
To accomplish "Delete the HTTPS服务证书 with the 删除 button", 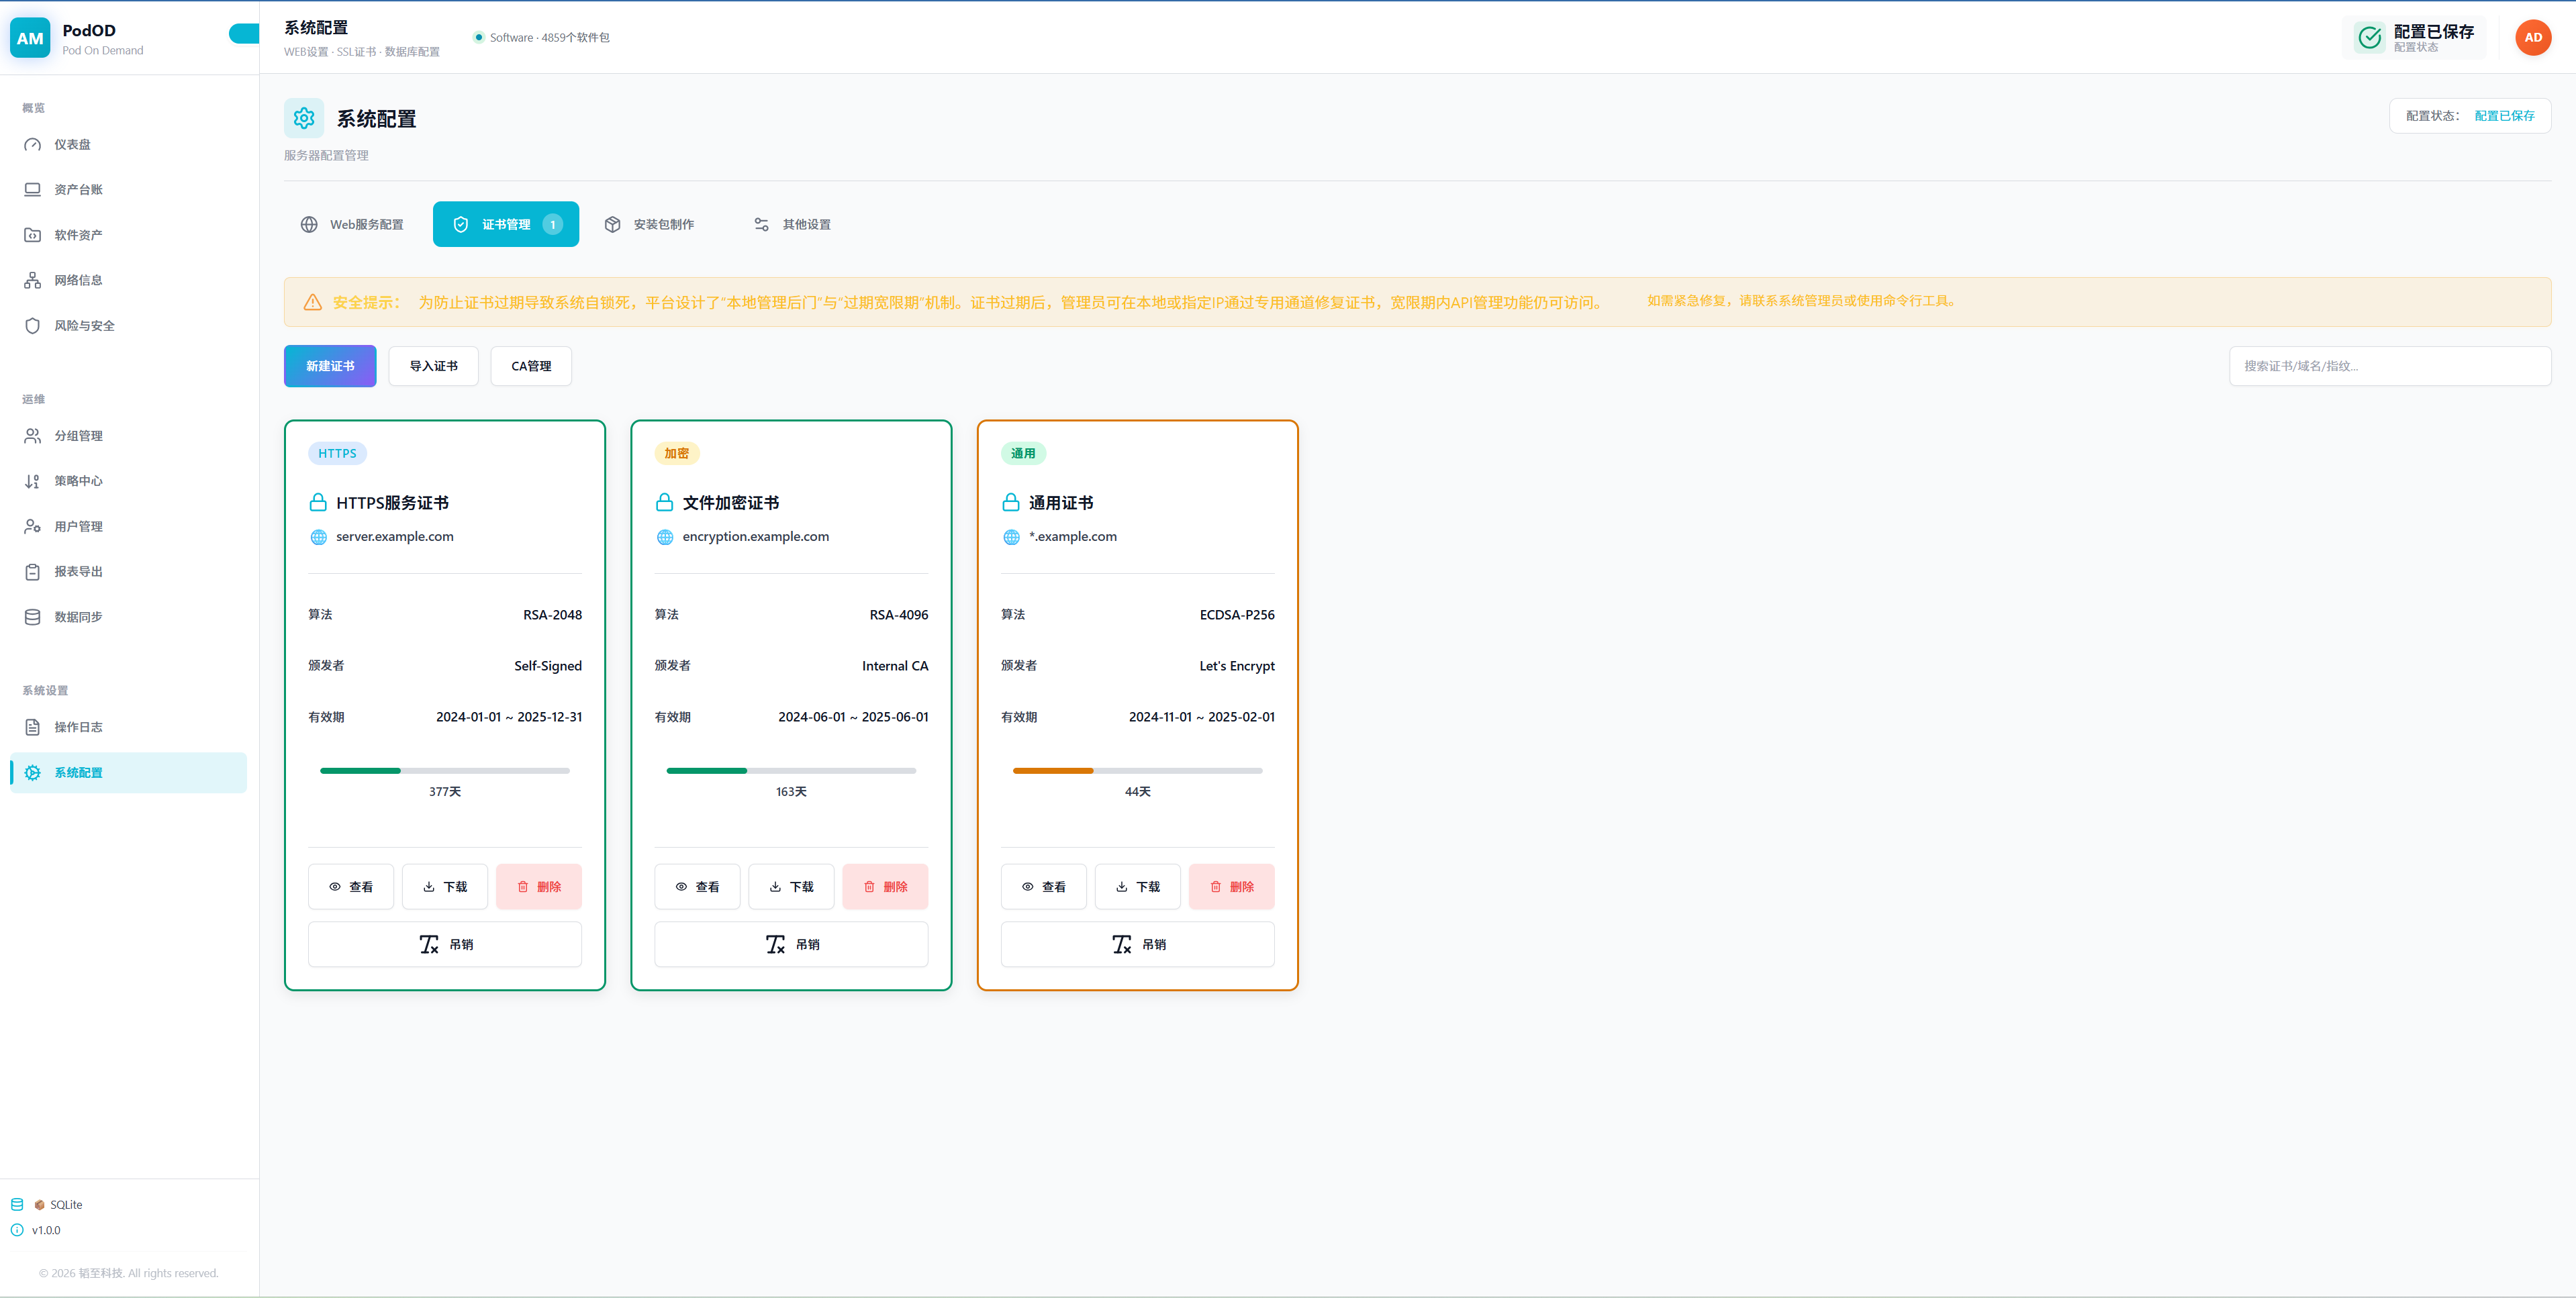I will click(538, 887).
